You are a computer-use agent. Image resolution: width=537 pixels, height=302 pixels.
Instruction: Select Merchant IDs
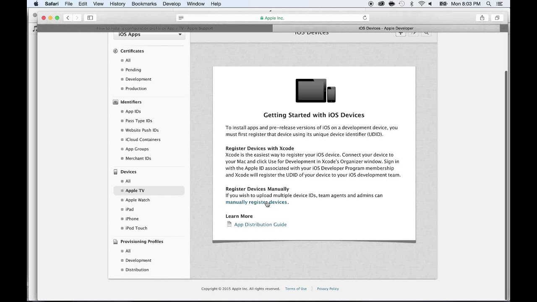click(x=138, y=159)
